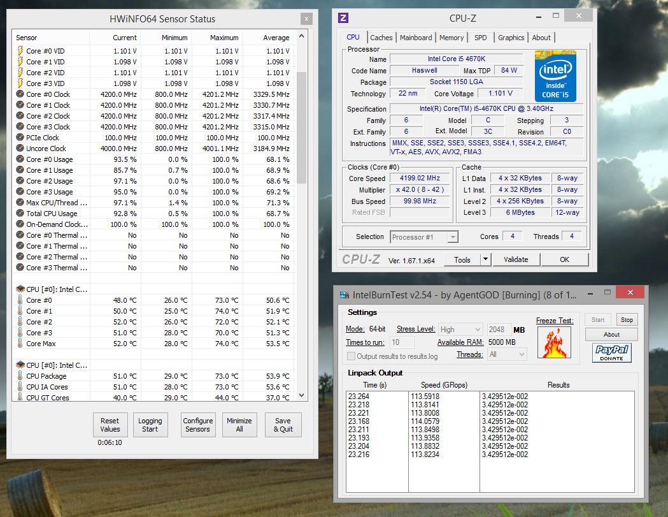The height and width of the screenshot is (517, 668).
Task: Open the Threads dropdown in IntelBurnTest
Action: coord(507,354)
